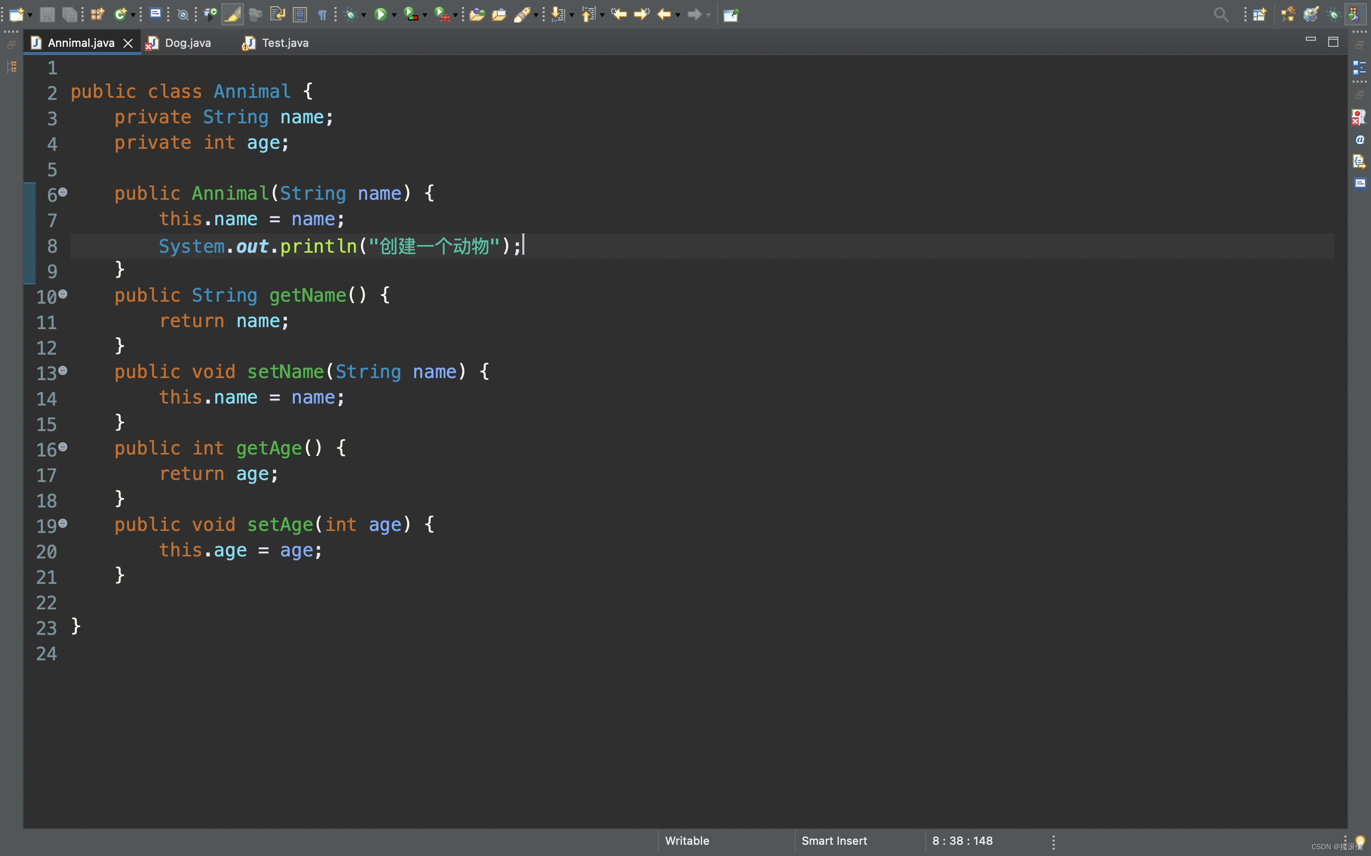Toggle the Pin Editor icon
Image resolution: width=1371 pixels, height=856 pixels.
(x=731, y=15)
